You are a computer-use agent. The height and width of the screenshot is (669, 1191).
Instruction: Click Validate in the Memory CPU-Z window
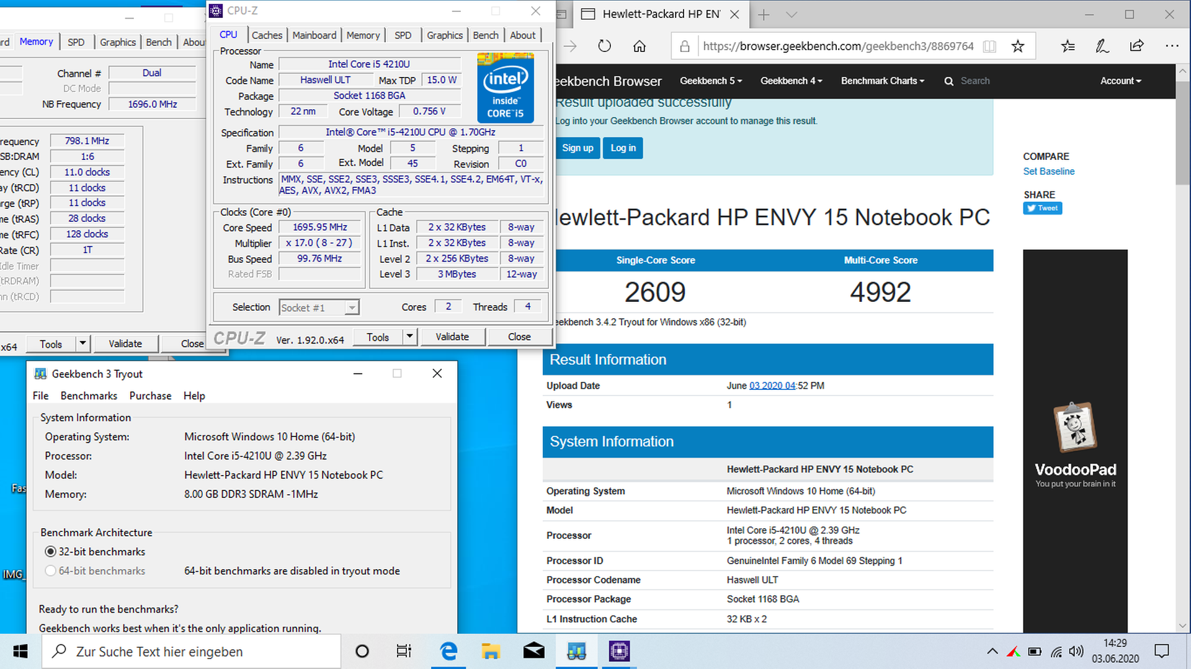click(125, 343)
